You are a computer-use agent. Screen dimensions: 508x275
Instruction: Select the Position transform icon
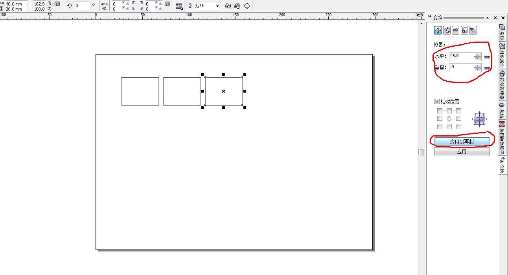click(x=438, y=30)
